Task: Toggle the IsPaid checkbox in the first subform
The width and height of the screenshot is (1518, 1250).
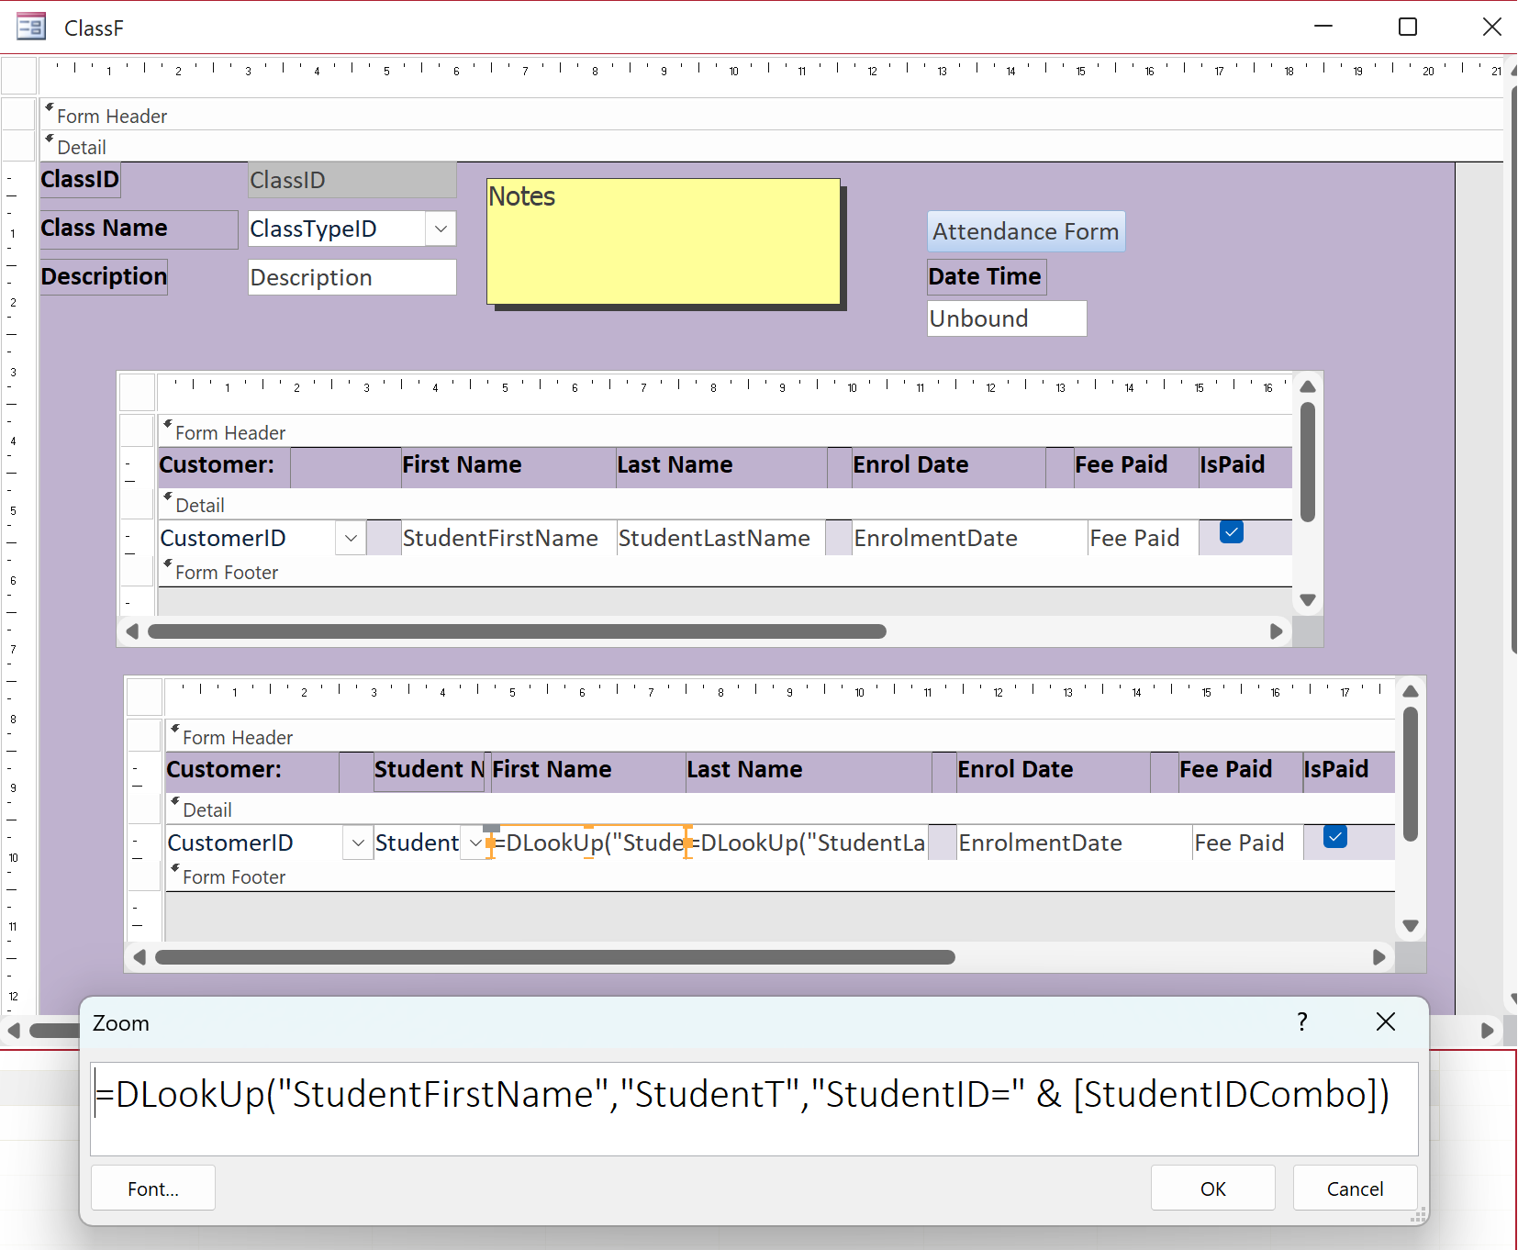Action: [x=1232, y=532]
